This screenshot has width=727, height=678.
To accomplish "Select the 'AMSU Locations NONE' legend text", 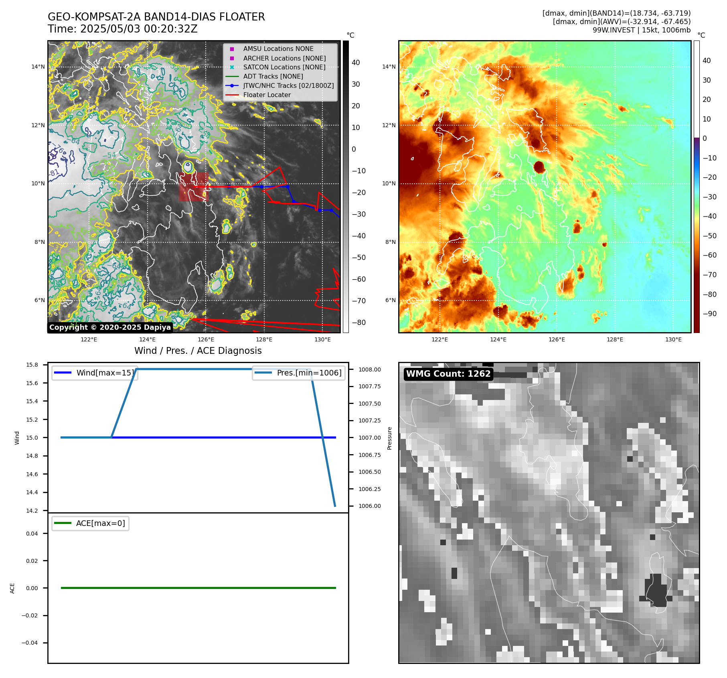I will pos(278,49).
